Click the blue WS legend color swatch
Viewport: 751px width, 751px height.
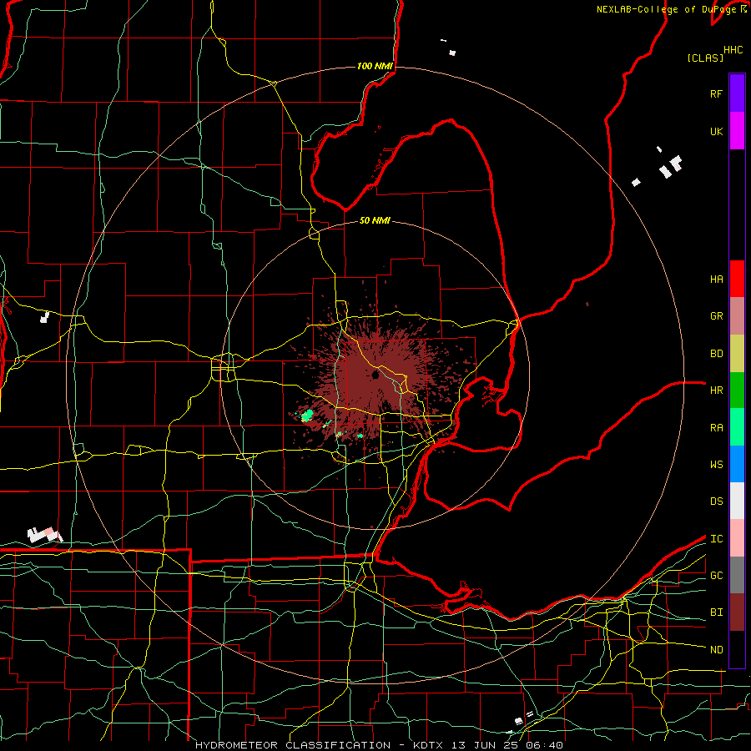737,464
